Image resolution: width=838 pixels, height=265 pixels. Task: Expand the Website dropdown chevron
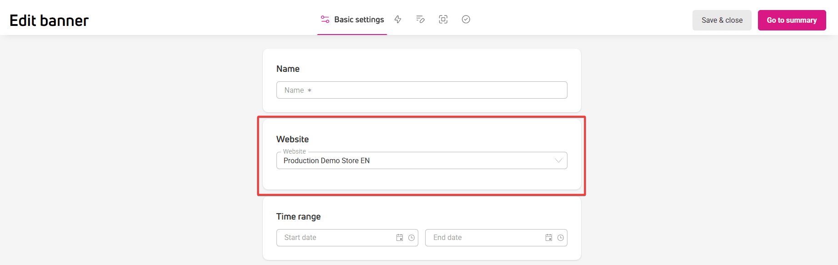(x=558, y=160)
